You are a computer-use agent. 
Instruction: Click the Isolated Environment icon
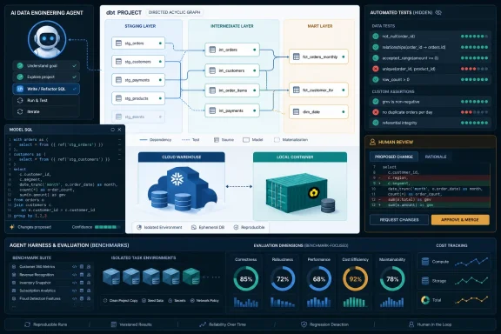(x=139, y=227)
